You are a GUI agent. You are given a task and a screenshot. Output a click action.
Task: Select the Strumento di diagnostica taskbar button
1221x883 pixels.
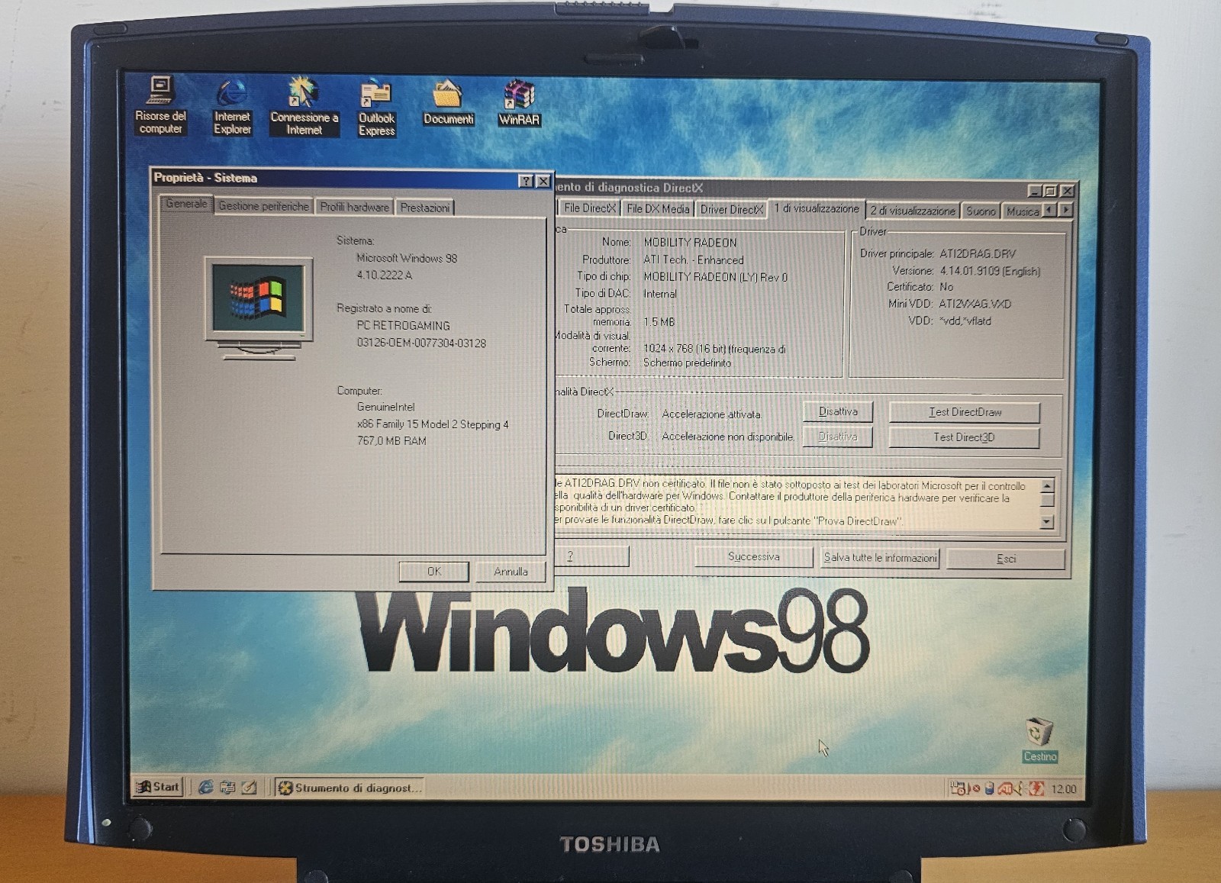coord(350,788)
